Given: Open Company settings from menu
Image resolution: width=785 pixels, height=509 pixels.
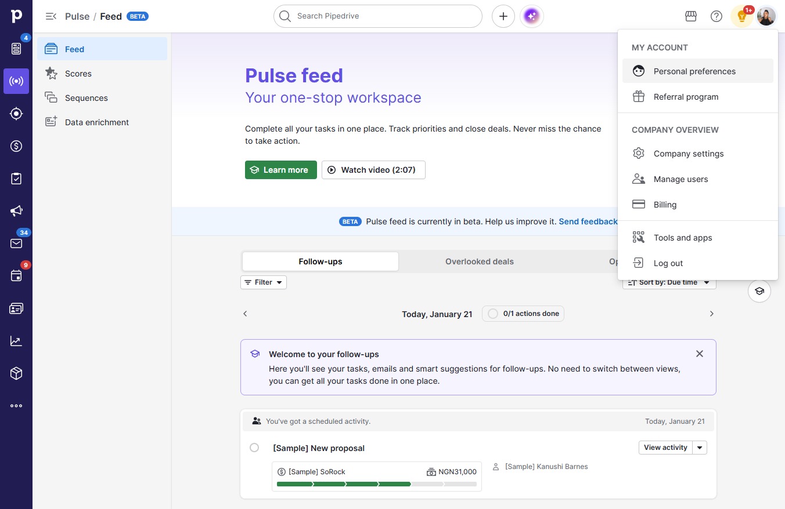Looking at the screenshot, I should (698, 154).
